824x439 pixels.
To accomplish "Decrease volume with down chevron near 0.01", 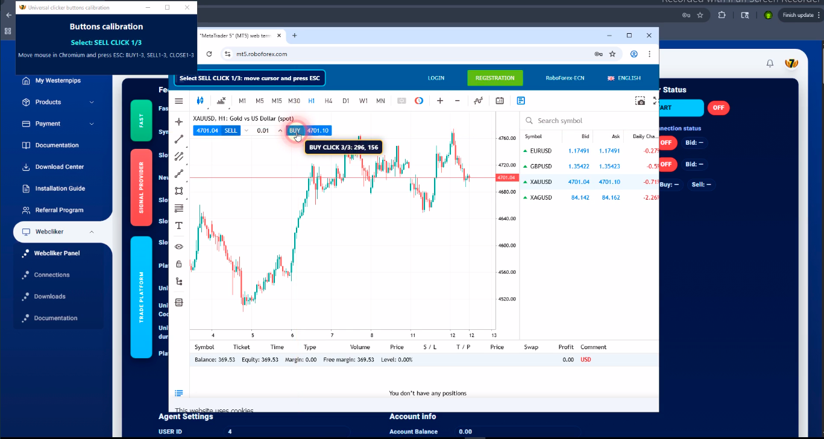I will [x=247, y=130].
